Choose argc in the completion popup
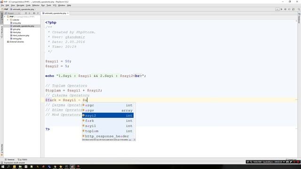Viewport: 301px width, 169px height. click(108, 105)
